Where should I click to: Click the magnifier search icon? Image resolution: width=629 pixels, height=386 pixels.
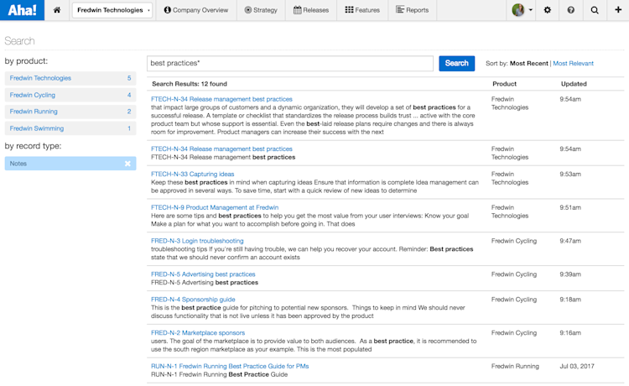(x=595, y=10)
